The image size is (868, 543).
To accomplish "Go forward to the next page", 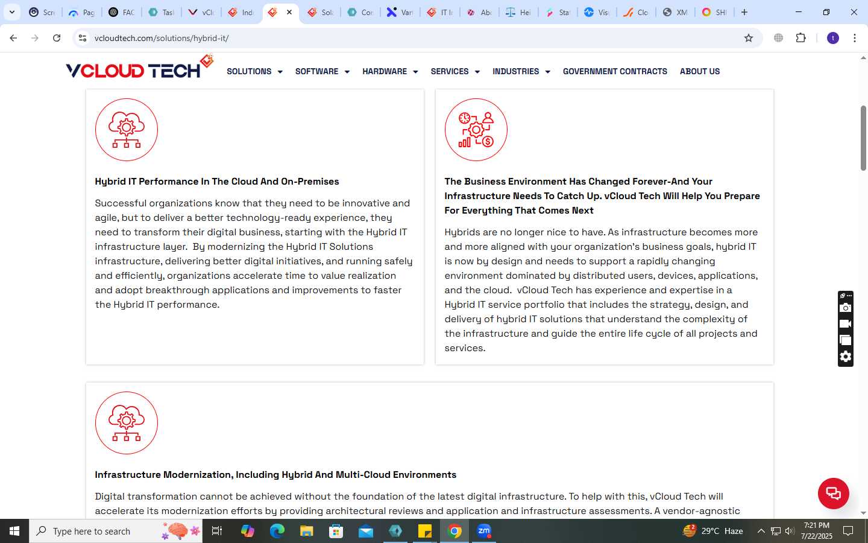I will pos(35,38).
